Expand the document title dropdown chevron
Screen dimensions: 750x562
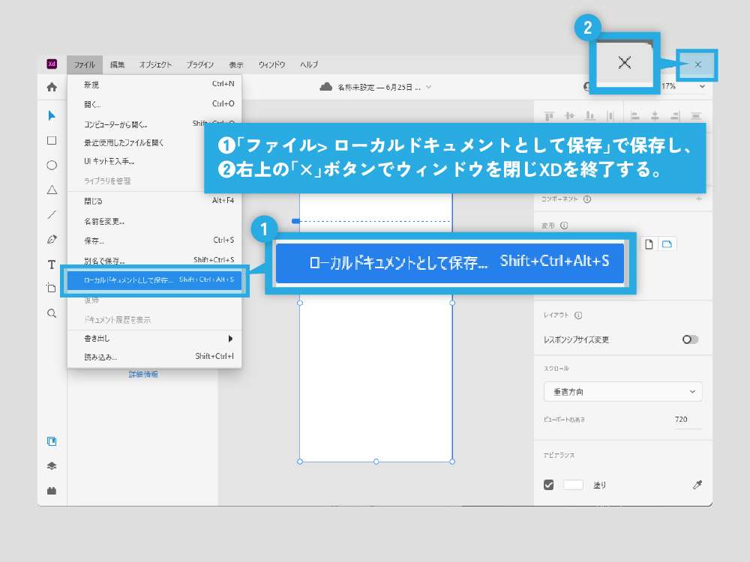pos(428,87)
